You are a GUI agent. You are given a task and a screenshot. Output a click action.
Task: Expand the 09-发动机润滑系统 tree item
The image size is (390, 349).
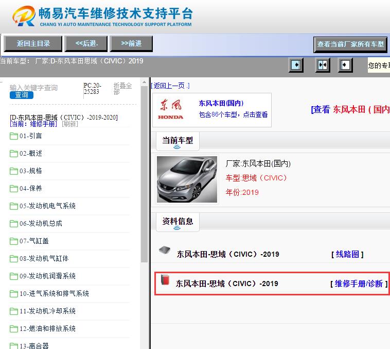pyautogui.click(x=47, y=276)
